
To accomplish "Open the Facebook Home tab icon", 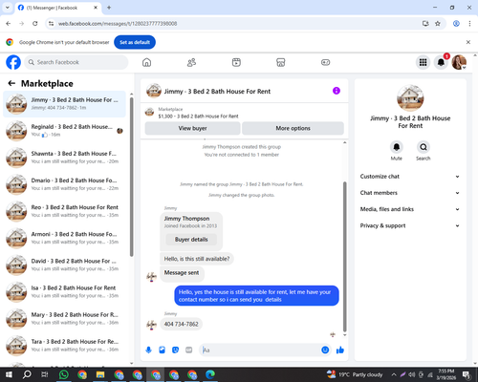I will [146, 62].
